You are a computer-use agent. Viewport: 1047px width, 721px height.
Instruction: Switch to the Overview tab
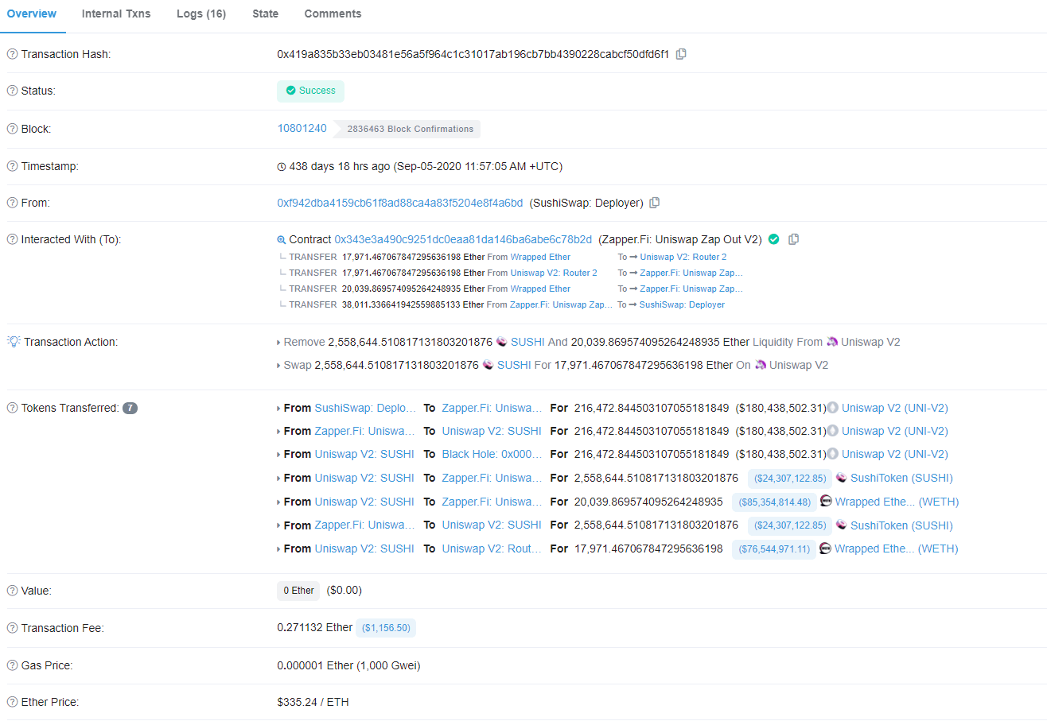32,14
